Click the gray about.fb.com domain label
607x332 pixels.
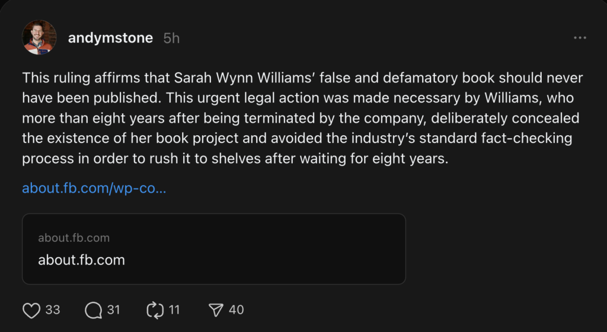tap(74, 238)
